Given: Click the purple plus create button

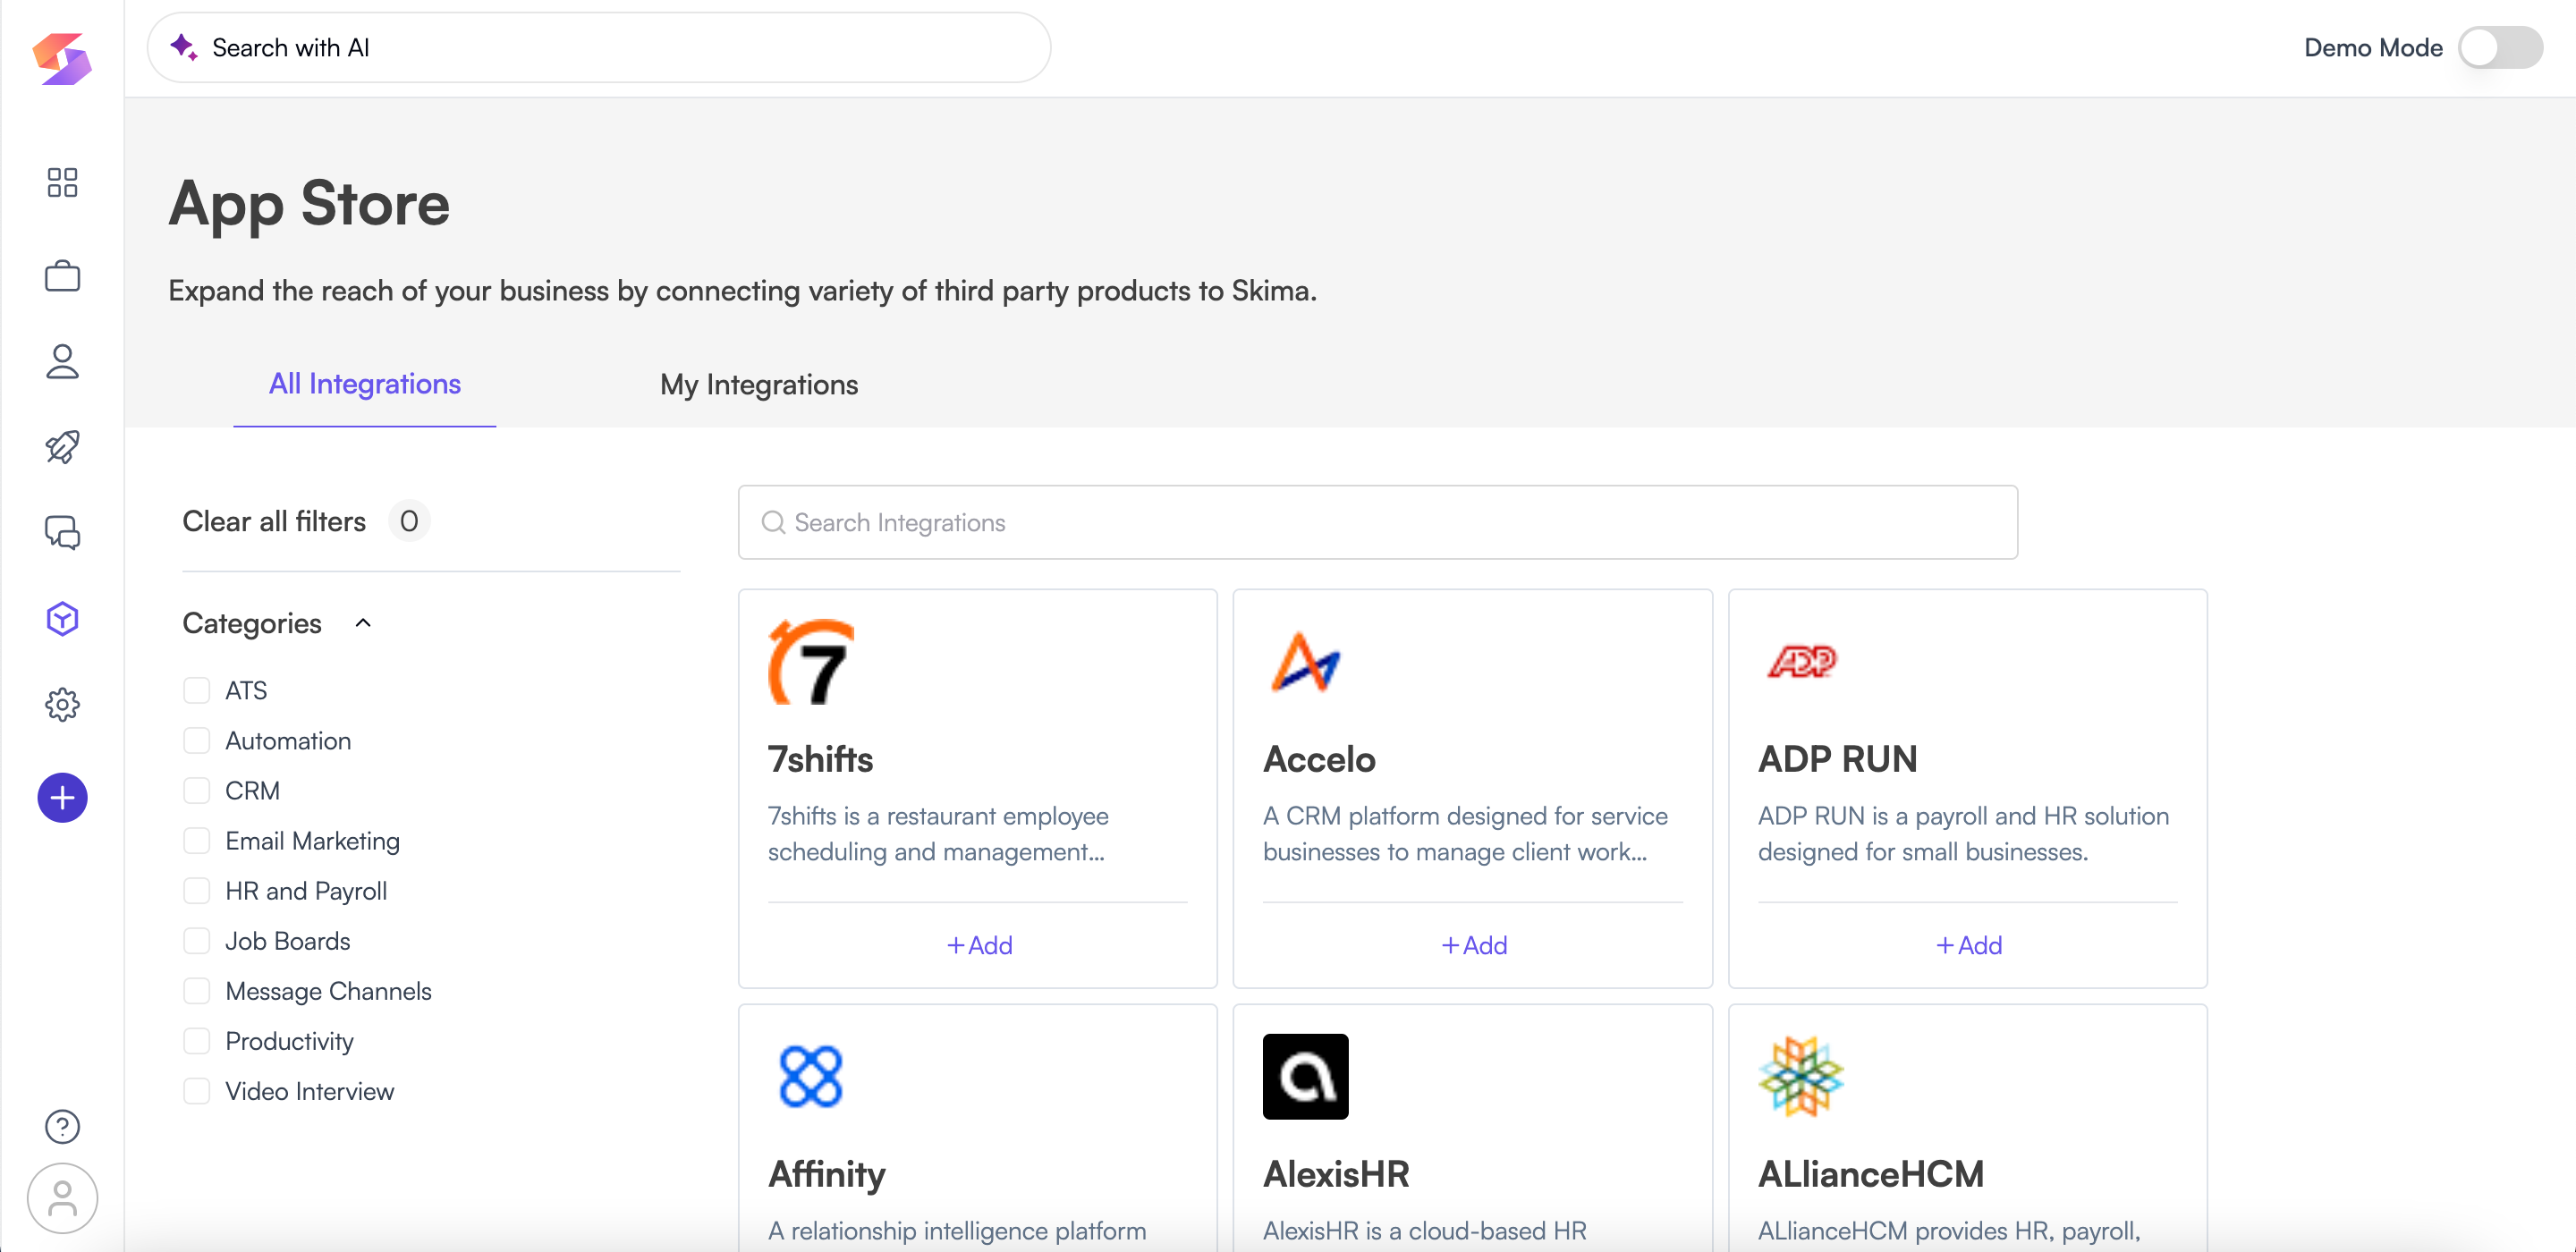Looking at the screenshot, I should (62, 798).
